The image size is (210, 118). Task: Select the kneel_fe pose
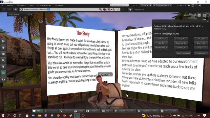point(201,43)
